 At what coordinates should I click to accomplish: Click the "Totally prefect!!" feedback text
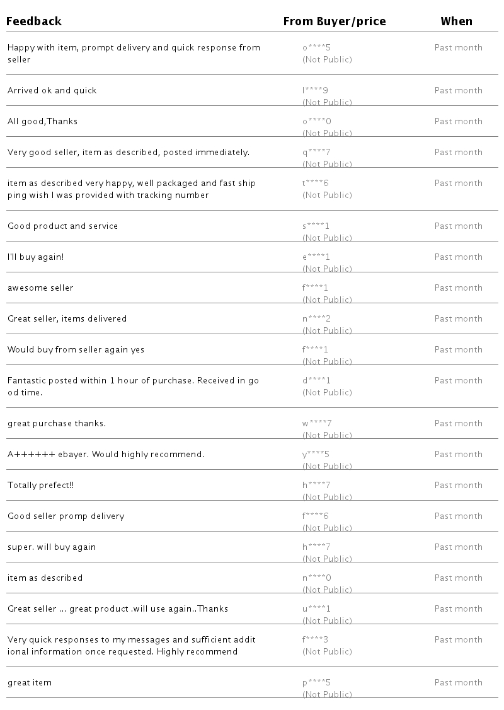tap(41, 485)
